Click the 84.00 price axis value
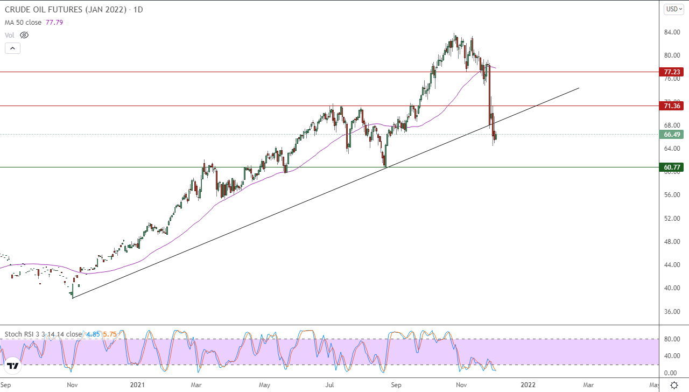The image size is (689, 392). click(x=671, y=32)
